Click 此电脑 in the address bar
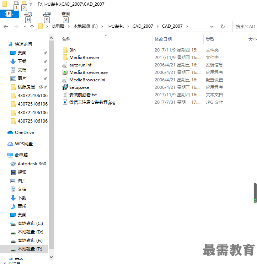 (x=58, y=26)
